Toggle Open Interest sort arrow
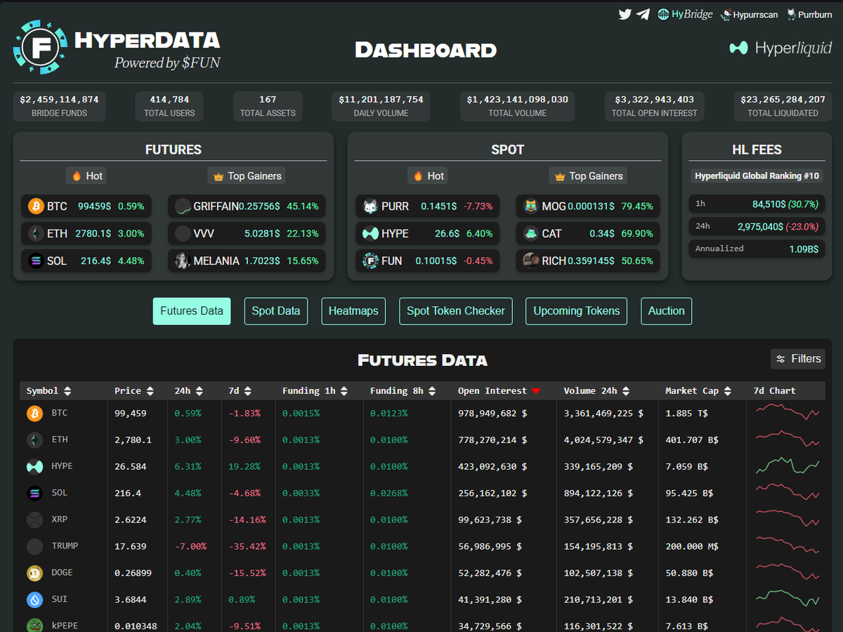The height and width of the screenshot is (632, 843). [x=536, y=391]
